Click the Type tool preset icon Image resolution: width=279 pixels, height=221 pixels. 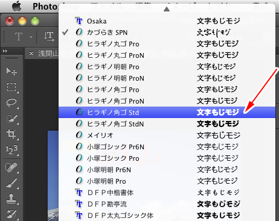pos(19,37)
